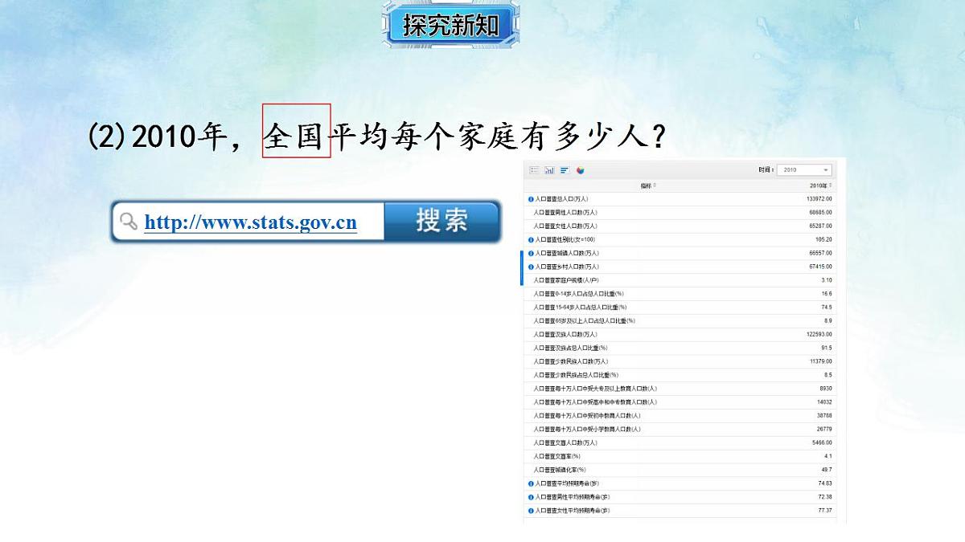
Task: Sort by the 指标 column header
Action: (648, 185)
